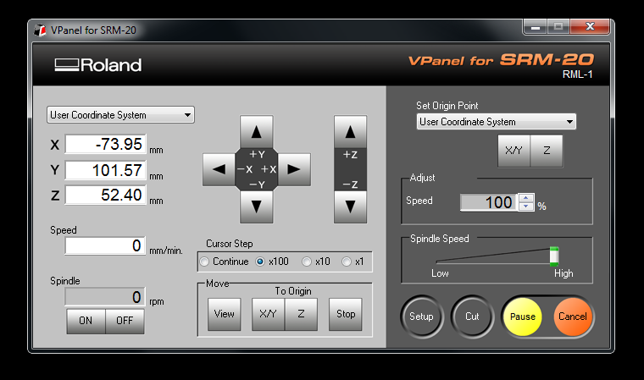Turn spindle OFF
Image resolution: width=644 pixels, height=380 pixels.
125,321
